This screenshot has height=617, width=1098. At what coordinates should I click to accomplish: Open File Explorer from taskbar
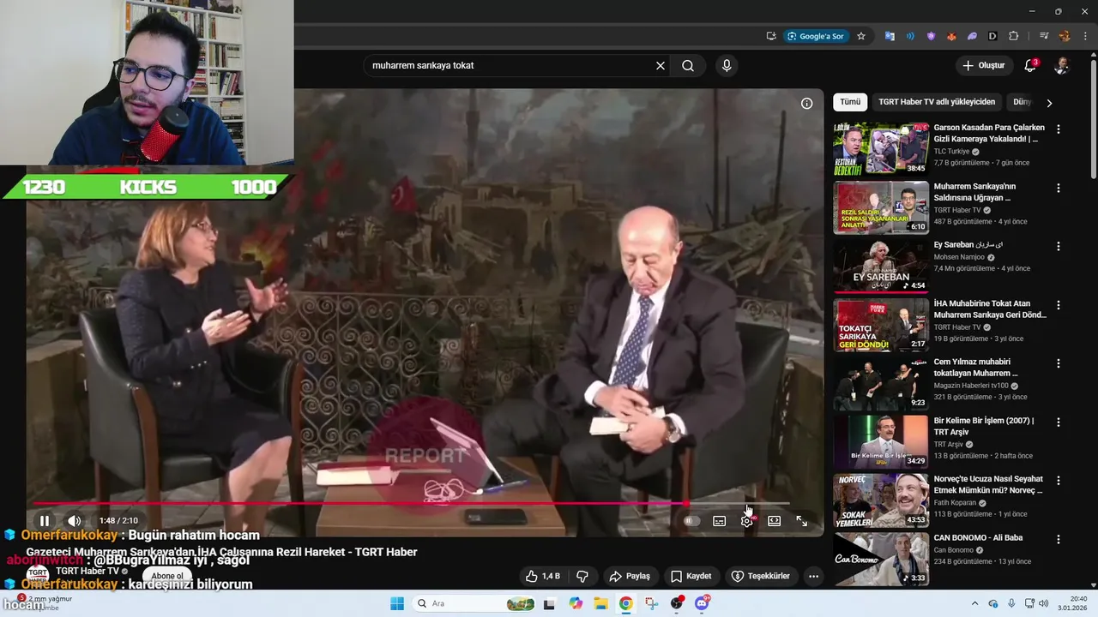pyautogui.click(x=600, y=603)
